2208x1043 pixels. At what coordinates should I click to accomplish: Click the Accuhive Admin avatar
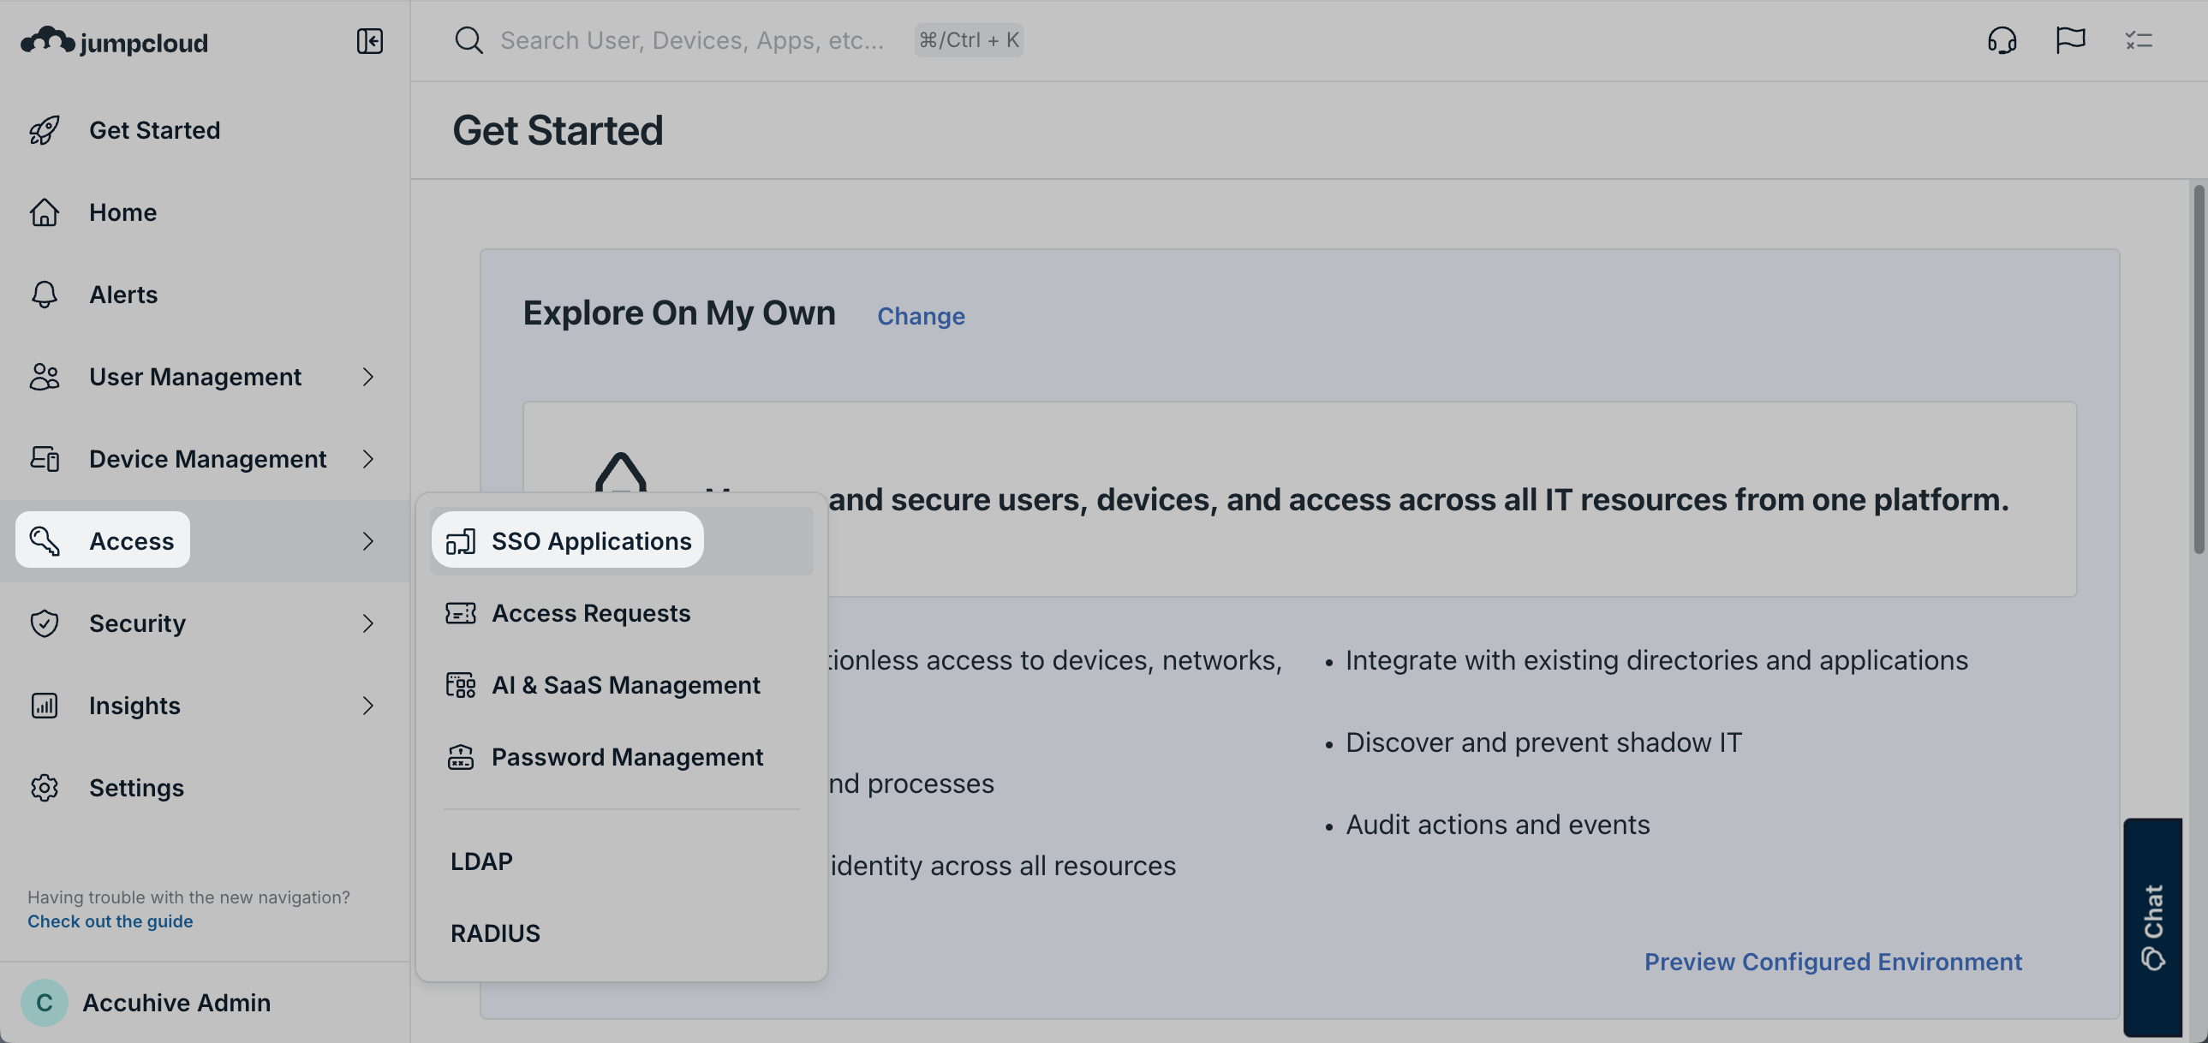coord(45,1003)
